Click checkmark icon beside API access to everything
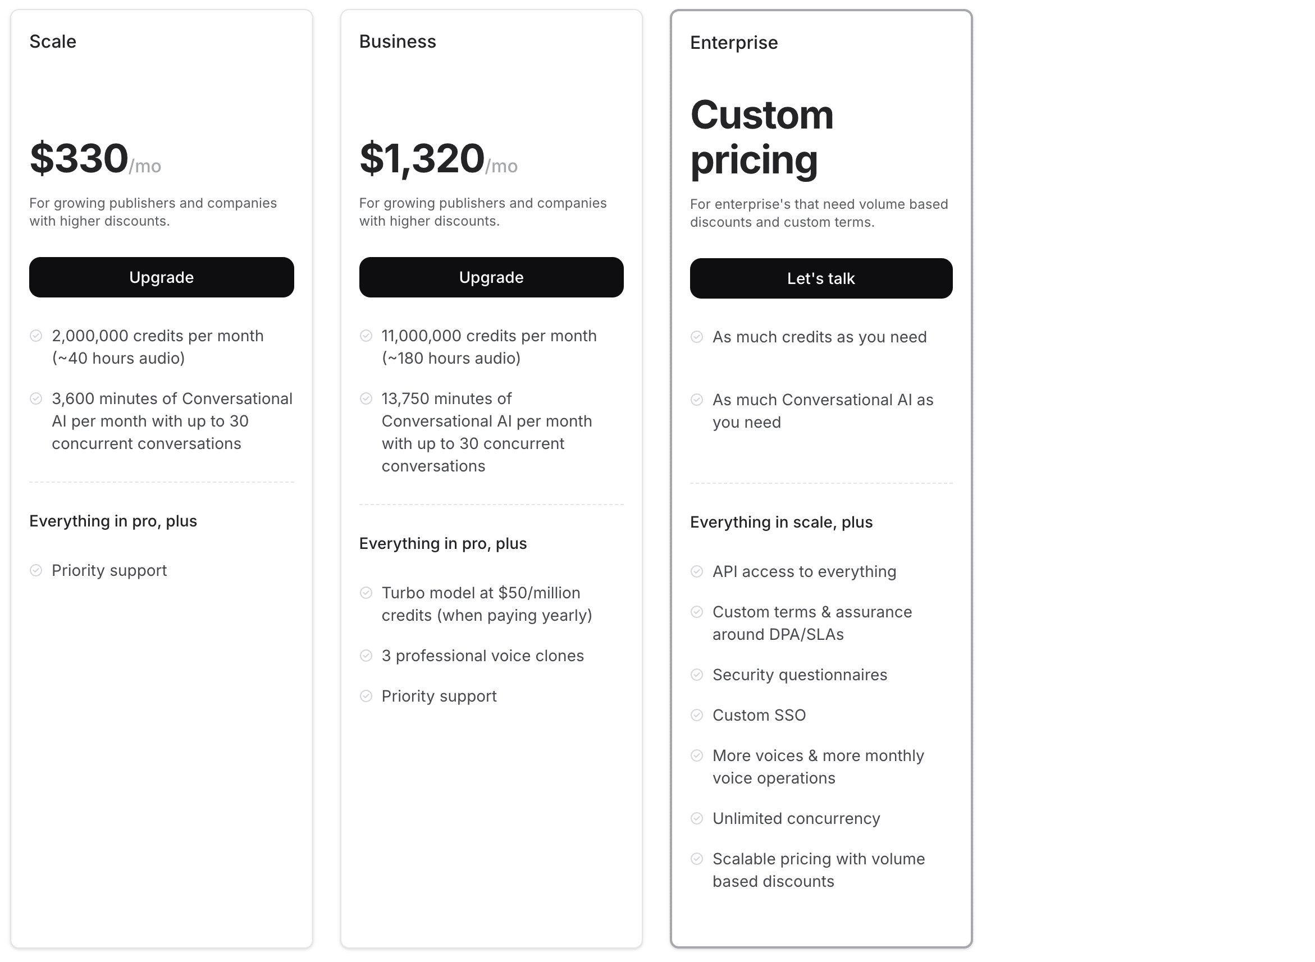This screenshot has width=1315, height=962. (696, 572)
